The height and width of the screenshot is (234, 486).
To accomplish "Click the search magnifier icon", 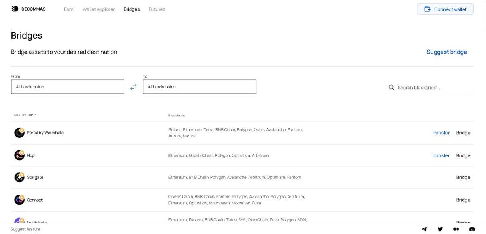I will pos(391,87).
